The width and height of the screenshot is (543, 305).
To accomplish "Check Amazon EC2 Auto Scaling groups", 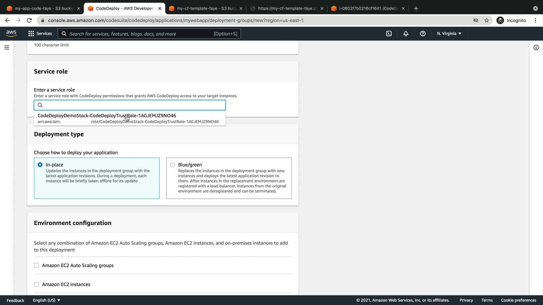I will click(36, 265).
